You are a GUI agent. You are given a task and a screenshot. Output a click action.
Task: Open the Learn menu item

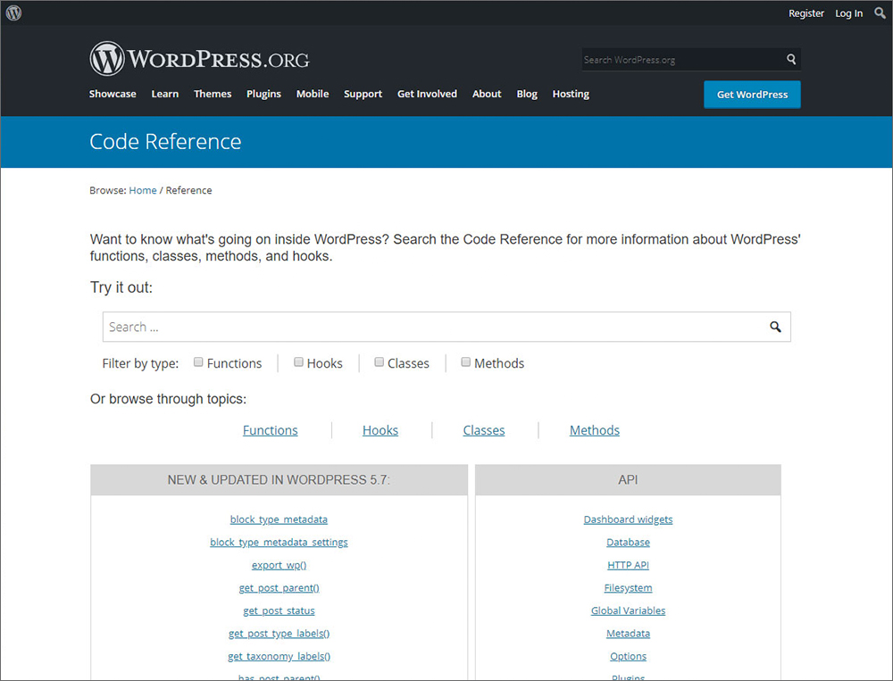point(164,94)
